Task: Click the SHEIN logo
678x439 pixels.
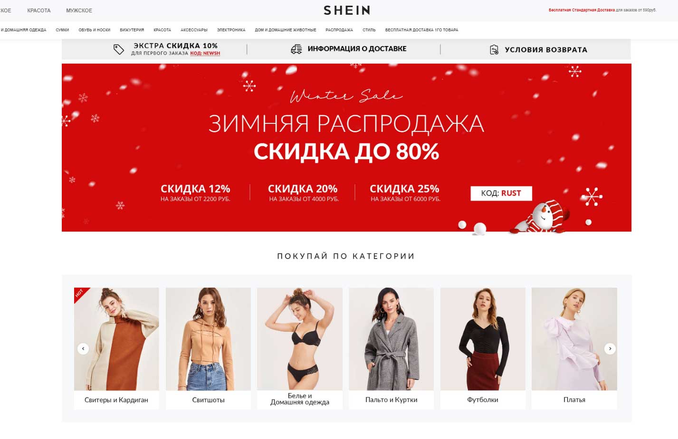Action: tap(347, 10)
